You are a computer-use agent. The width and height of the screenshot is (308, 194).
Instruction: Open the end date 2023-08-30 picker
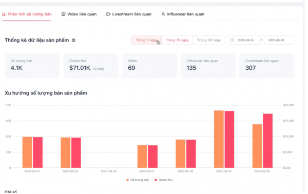[x=276, y=40]
